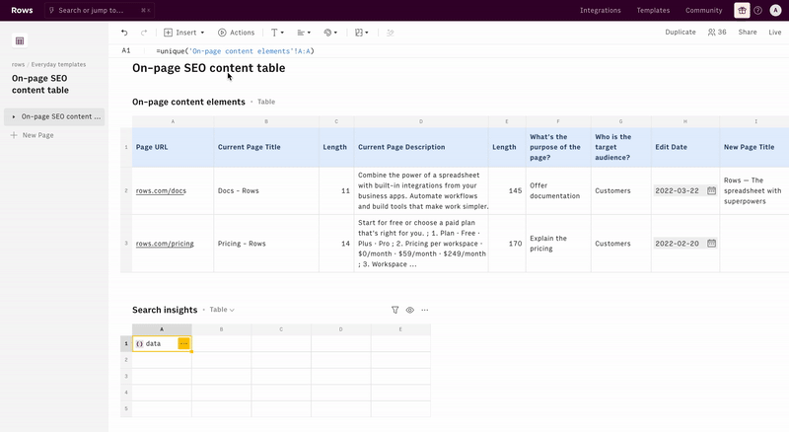Open the rows breadcrumb link

click(18, 64)
